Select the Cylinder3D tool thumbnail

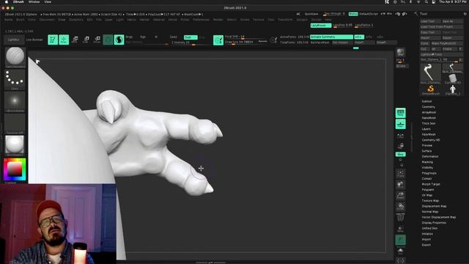click(453, 79)
